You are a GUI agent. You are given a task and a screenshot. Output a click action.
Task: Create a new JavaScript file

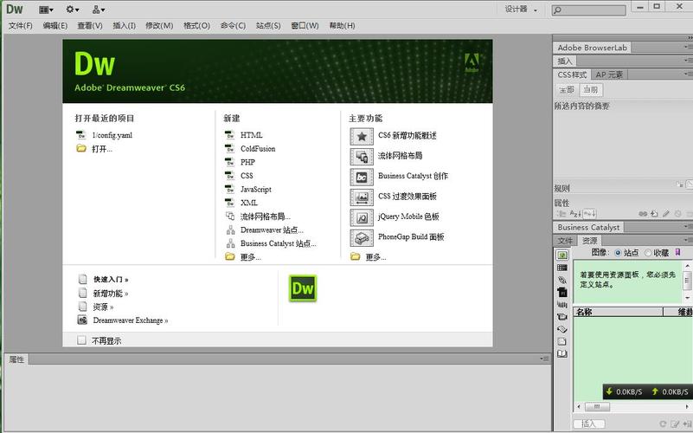click(256, 190)
